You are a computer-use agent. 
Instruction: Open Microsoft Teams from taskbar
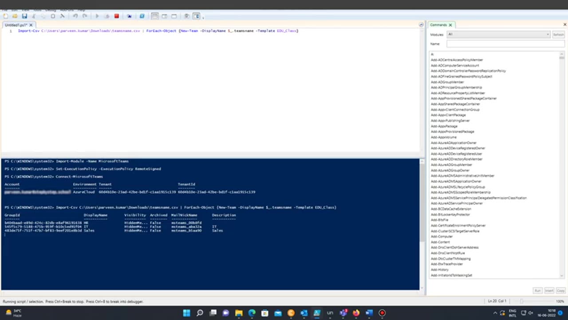click(343, 313)
